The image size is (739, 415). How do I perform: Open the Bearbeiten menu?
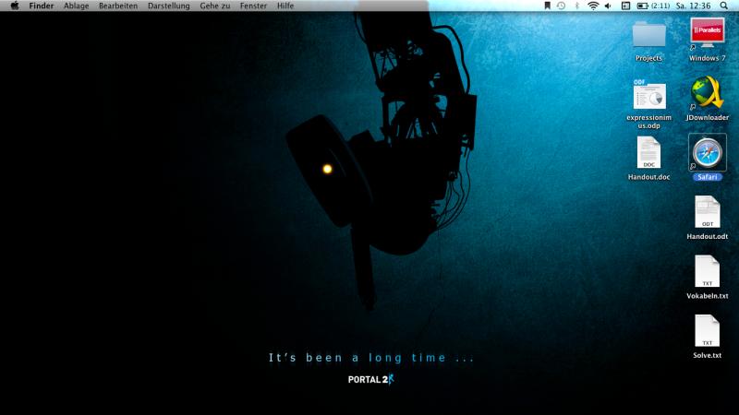[118, 6]
